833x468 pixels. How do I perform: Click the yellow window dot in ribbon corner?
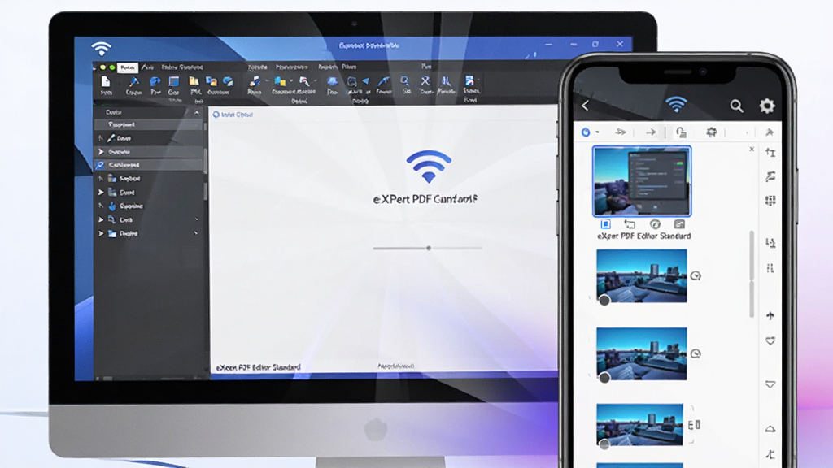pyautogui.click(x=103, y=67)
